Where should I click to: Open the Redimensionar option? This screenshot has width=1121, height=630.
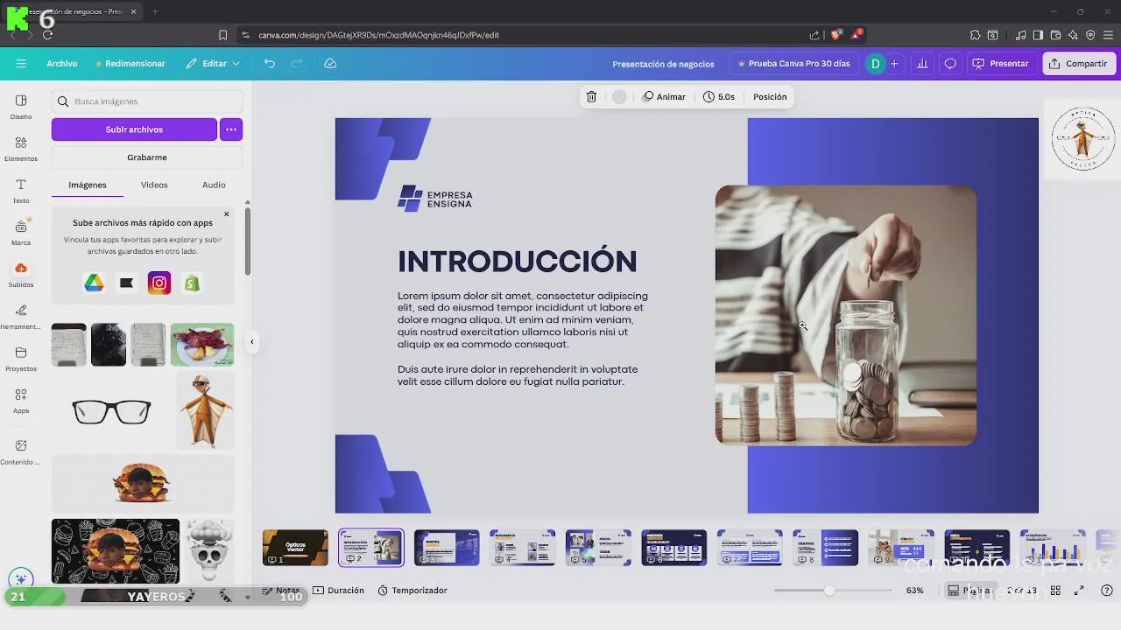click(x=130, y=64)
